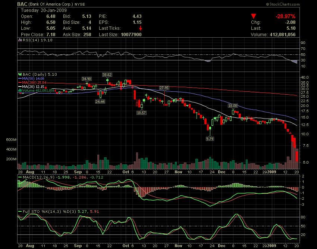Click the BAC ticker symbol in the title
317x249 pixels.
(22, 4)
